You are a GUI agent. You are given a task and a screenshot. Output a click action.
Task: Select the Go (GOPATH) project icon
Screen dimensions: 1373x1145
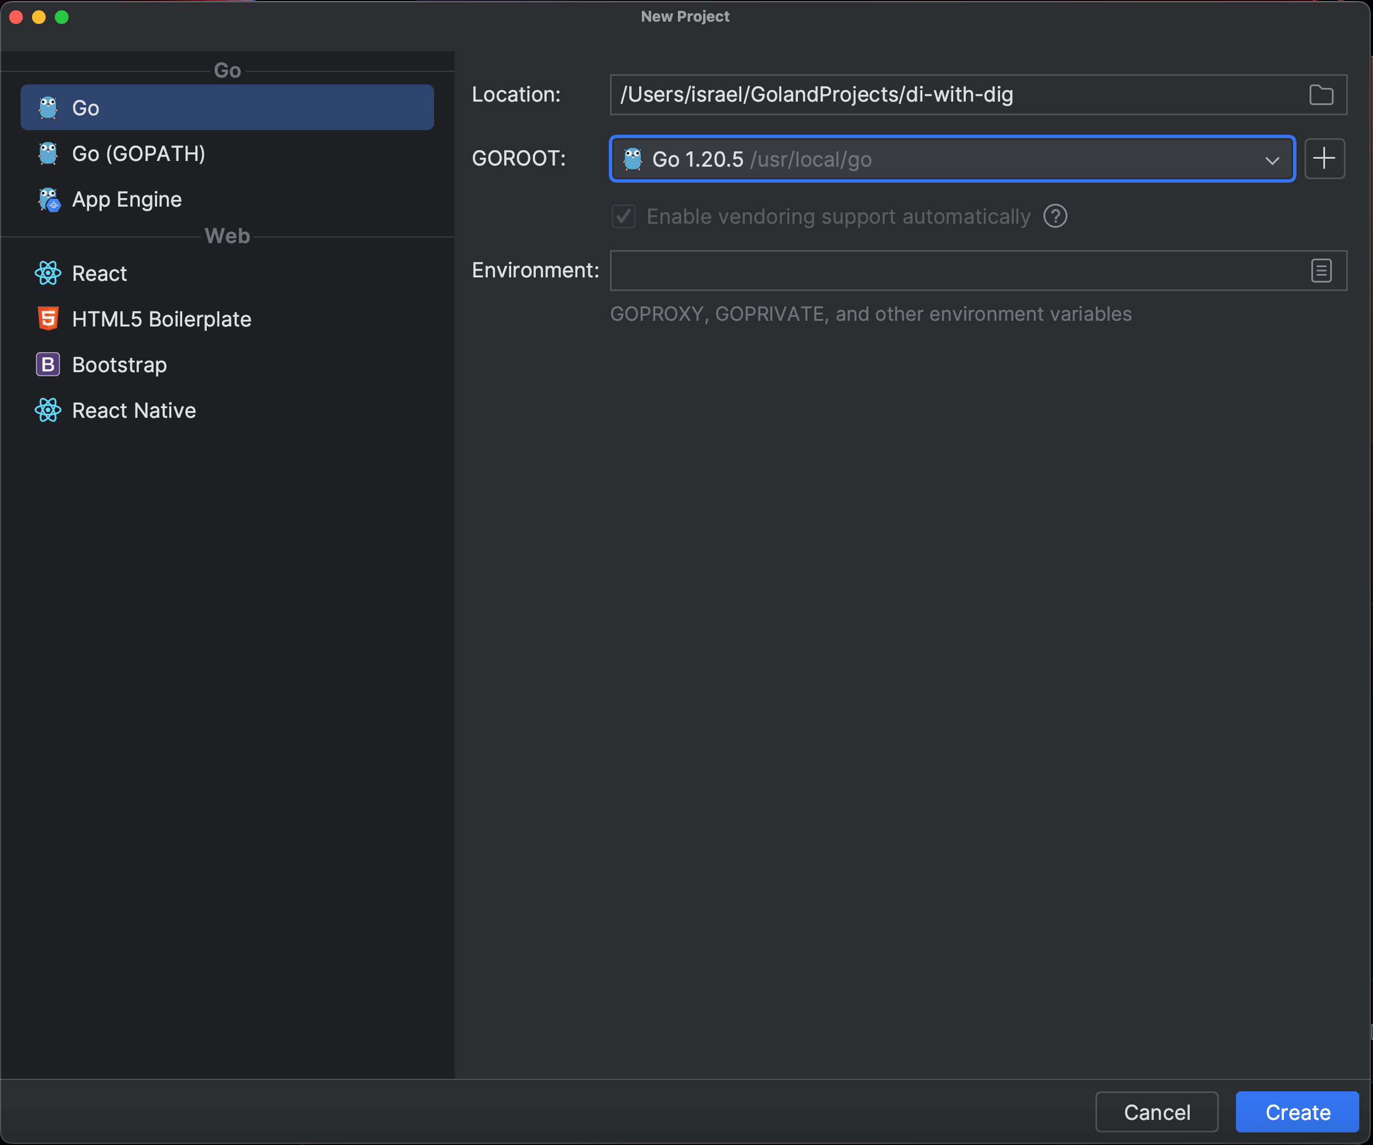point(48,152)
